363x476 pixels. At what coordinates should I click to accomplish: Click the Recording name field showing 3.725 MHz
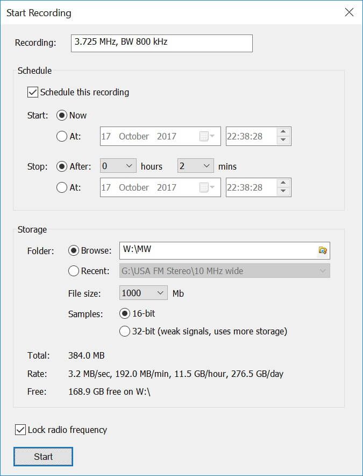pyautogui.click(x=161, y=43)
